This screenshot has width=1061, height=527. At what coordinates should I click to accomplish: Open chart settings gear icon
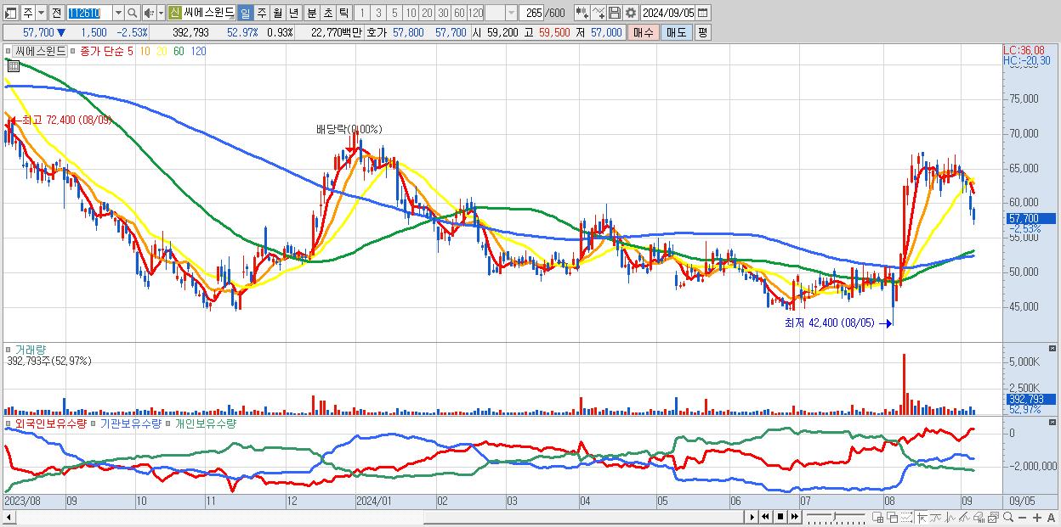pyautogui.click(x=631, y=13)
